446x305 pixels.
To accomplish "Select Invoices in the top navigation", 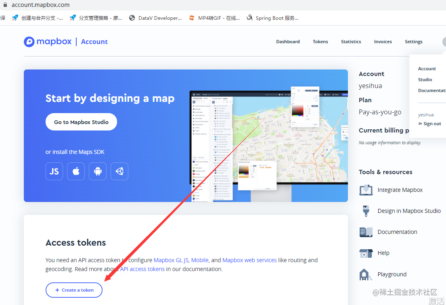I will [383, 41].
